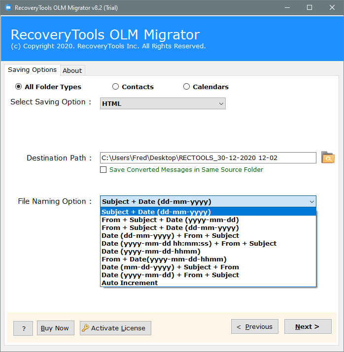Click the Activate License button
The width and height of the screenshot is (344, 352).
115,328
